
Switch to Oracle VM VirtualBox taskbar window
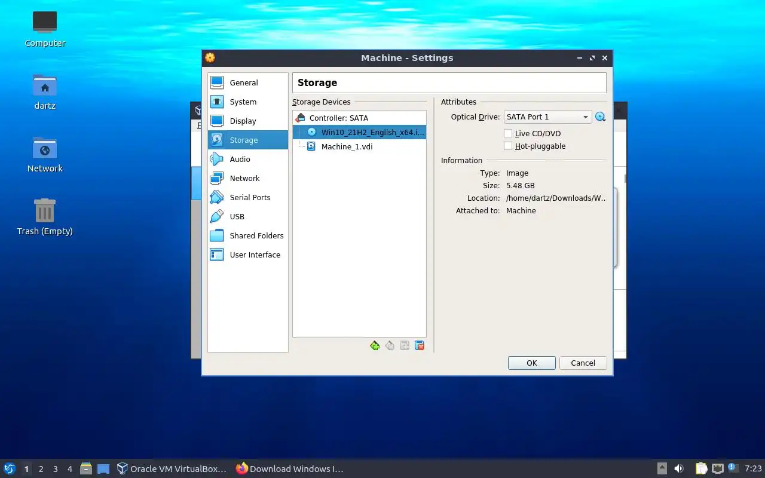172,469
